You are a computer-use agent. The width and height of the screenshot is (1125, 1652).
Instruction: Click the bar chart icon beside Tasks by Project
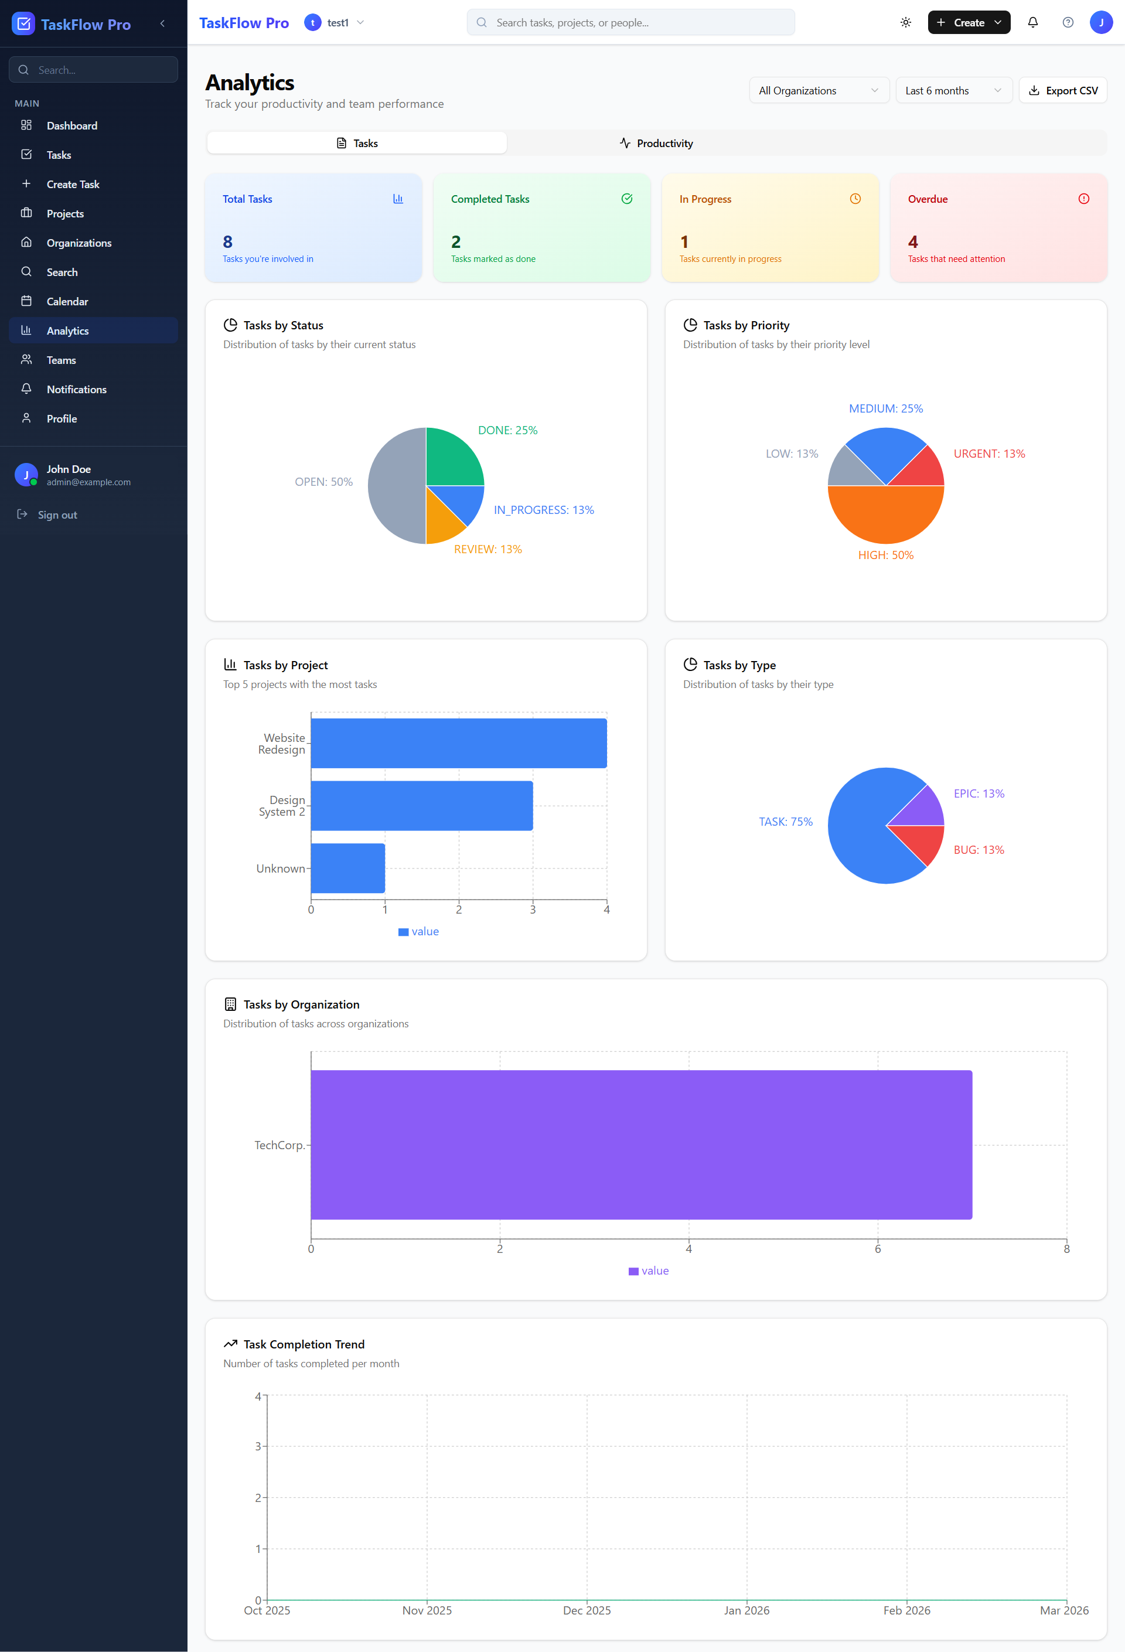pos(230,665)
